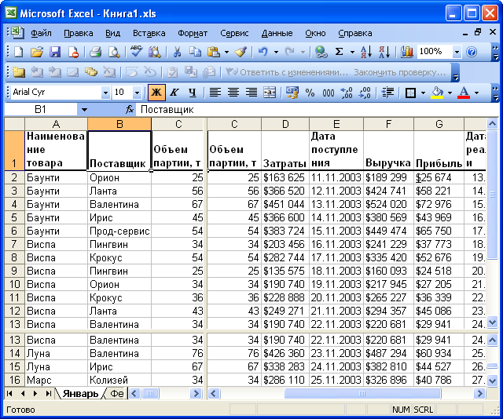Screen dimensions: 503x419
Task: Align text right
Action: tap(251, 93)
